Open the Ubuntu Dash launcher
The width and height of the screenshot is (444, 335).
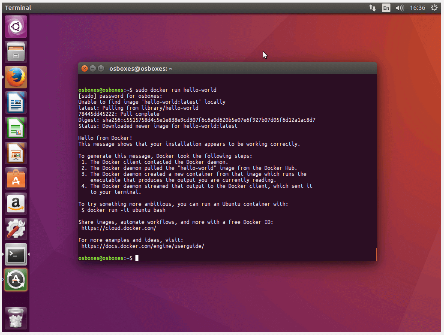15,26
